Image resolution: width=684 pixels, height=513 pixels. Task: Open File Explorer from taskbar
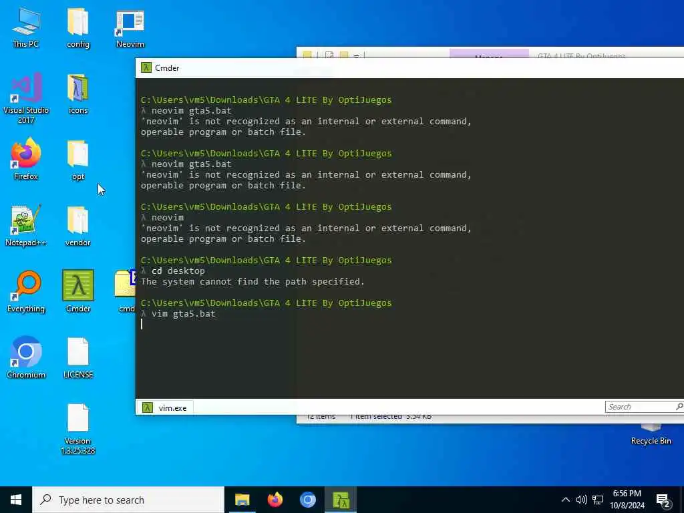242,500
